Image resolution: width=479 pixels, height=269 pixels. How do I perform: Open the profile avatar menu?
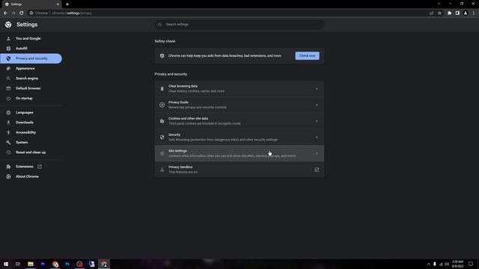coord(466,13)
